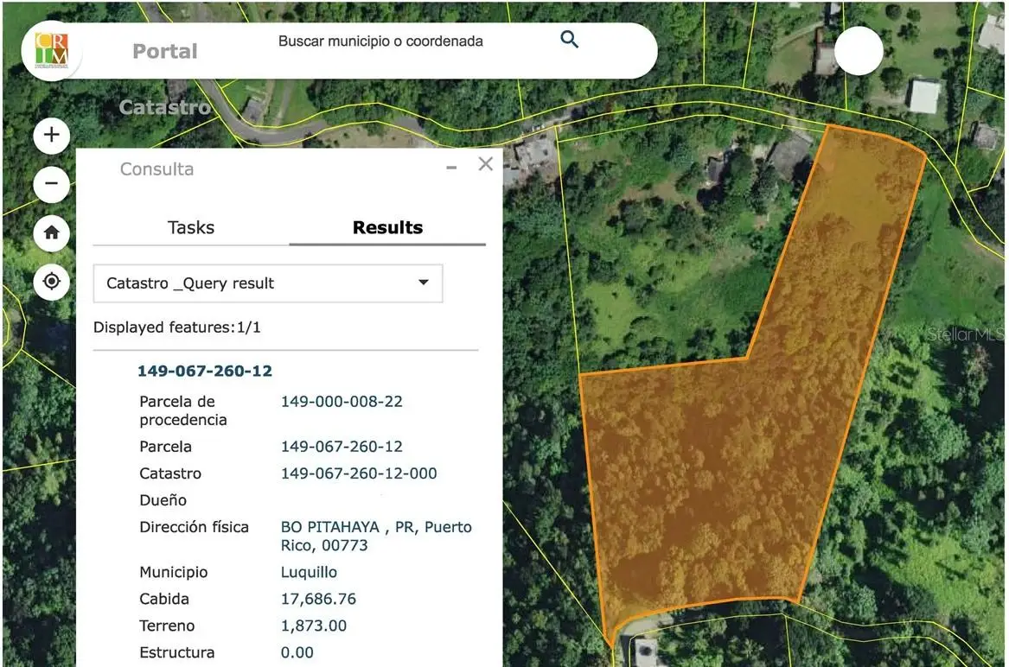The height and width of the screenshot is (667, 1009).
Task: Click the search magnifier icon
Action: (569, 40)
